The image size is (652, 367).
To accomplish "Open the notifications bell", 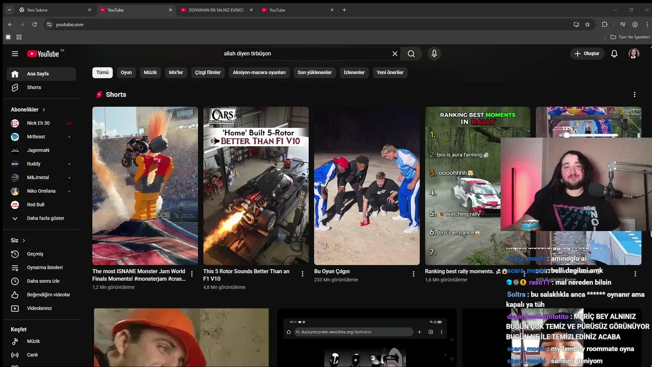I will (x=614, y=54).
